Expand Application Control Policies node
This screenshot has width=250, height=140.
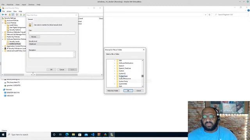tap(3, 46)
